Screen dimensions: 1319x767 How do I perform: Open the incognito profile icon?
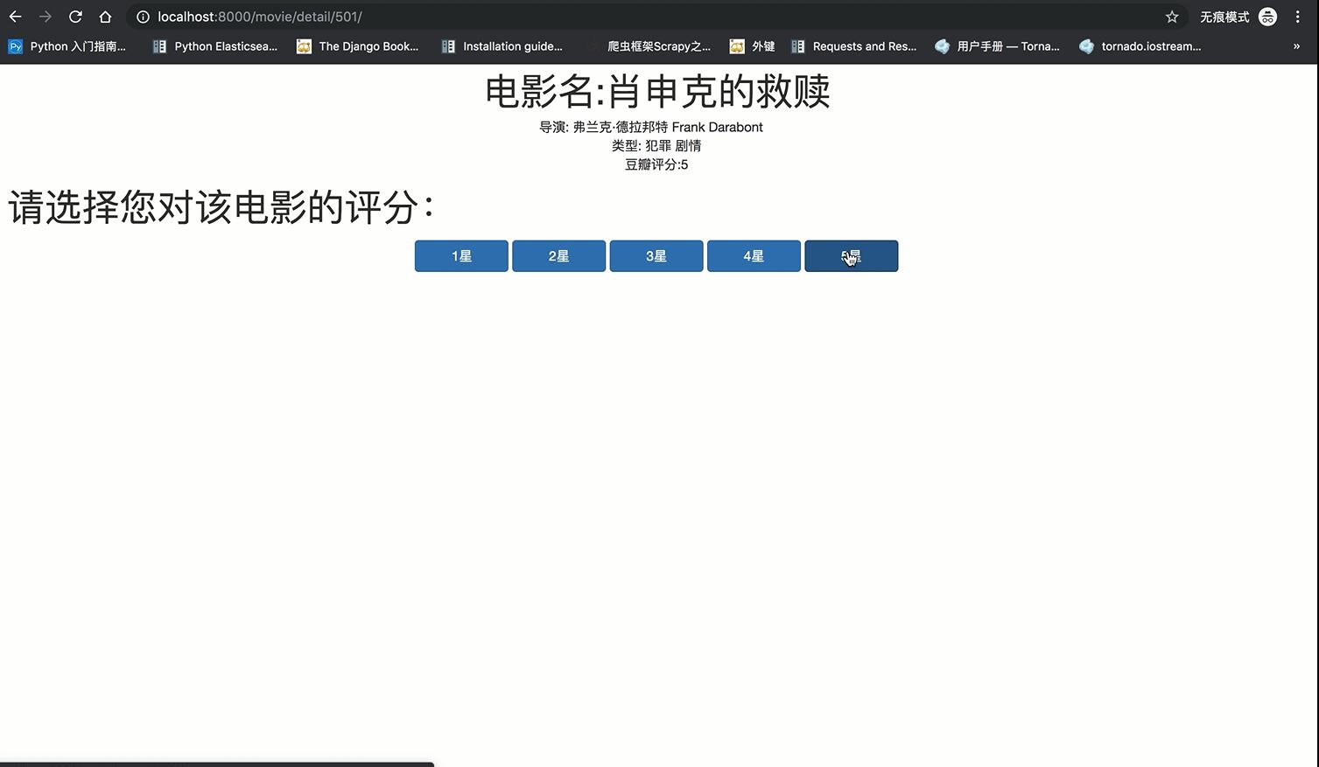click(x=1267, y=17)
